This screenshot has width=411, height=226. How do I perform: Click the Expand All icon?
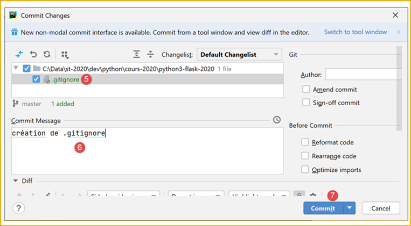click(x=137, y=54)
